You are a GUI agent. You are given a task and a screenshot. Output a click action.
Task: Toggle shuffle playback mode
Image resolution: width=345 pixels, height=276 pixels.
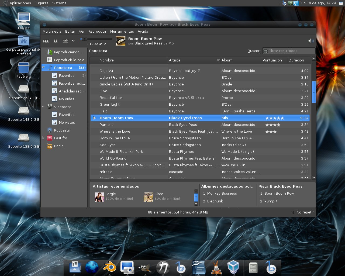[x=65, y=41]
